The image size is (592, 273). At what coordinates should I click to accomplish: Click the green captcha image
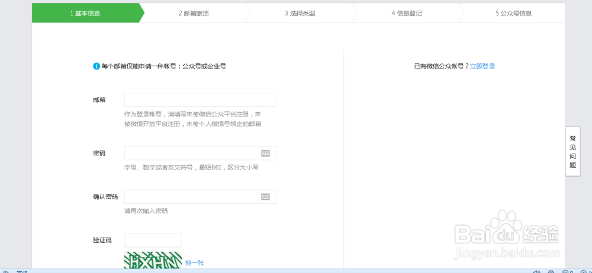tap(153, 260)
